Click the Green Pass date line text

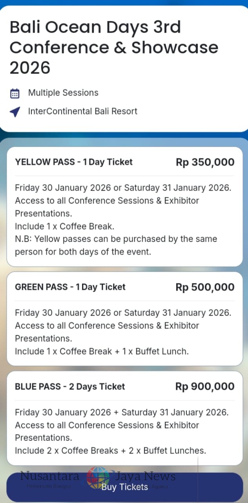[x=123, y=313]
